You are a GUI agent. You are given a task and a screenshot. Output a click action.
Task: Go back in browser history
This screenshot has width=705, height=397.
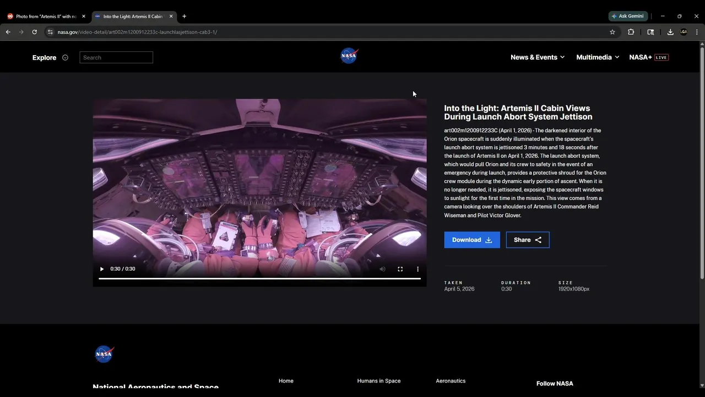[x=8, y=32]
